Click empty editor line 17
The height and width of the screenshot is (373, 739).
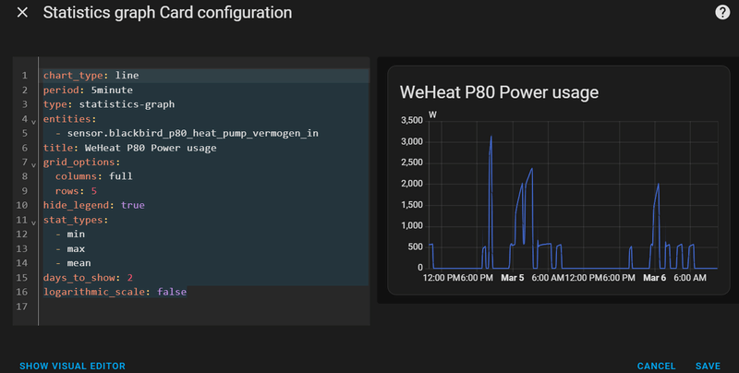coord(185,307)
